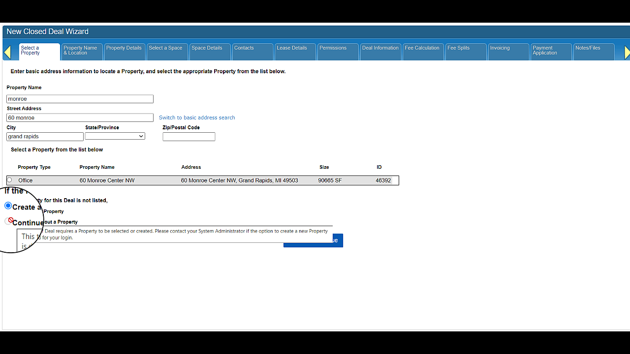Open the Property Details tab
630x354 pixels.
click(124, 51)
